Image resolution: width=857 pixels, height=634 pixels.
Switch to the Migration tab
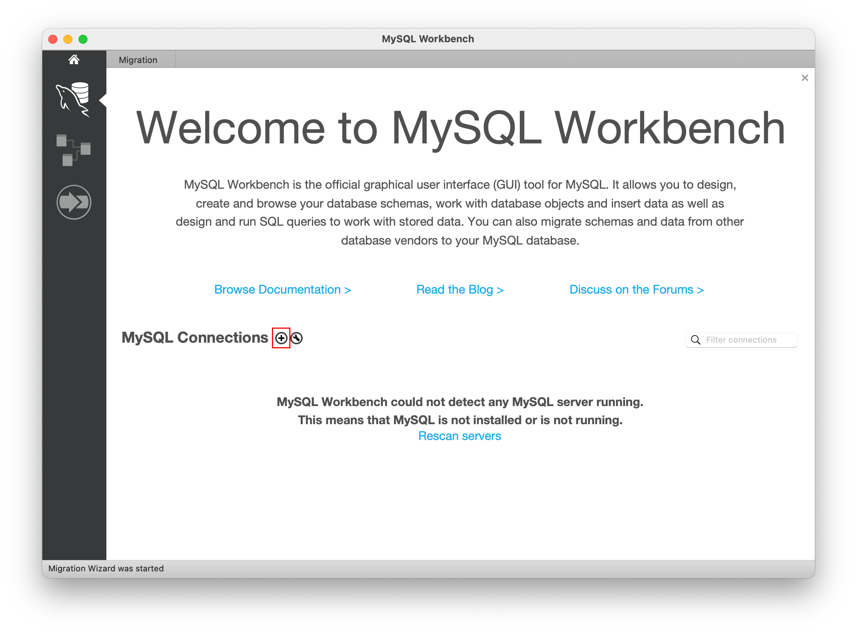138,60
